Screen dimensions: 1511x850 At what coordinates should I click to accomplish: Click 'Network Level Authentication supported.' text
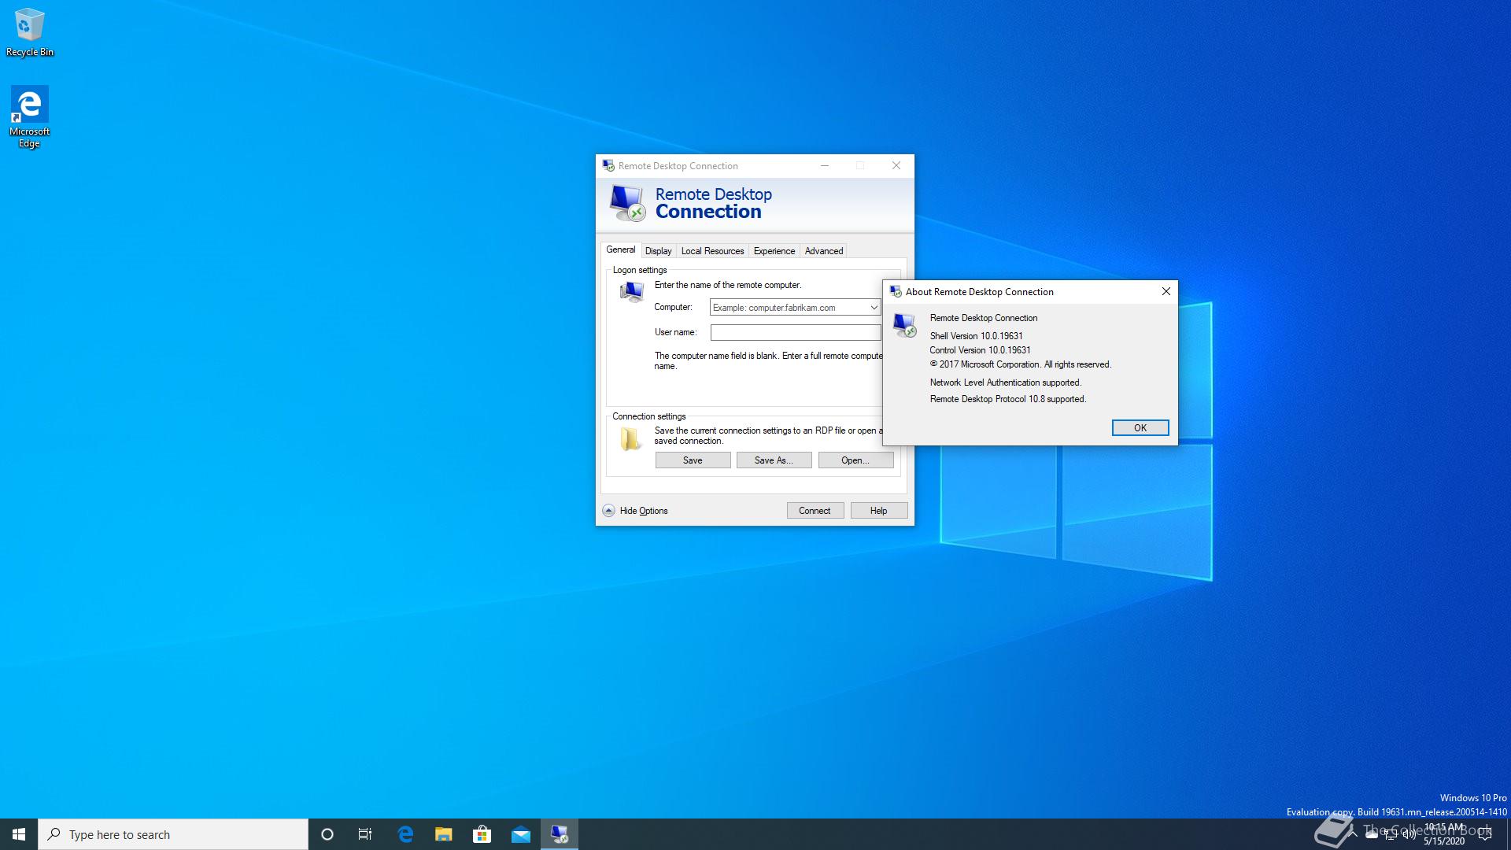1006,382
